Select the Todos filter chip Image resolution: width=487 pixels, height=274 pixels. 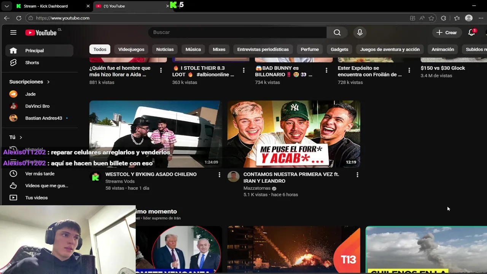point(100,49)
